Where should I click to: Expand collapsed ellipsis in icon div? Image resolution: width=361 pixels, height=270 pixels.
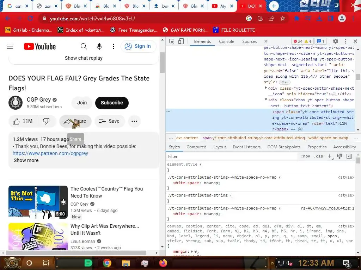pos(334,94)
